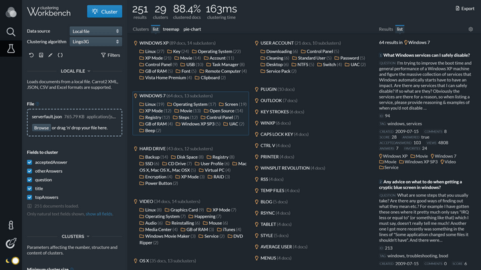Select the PRINTER cluster
Image resolution: width=481 pixels, height=270 pixels.
277,157
